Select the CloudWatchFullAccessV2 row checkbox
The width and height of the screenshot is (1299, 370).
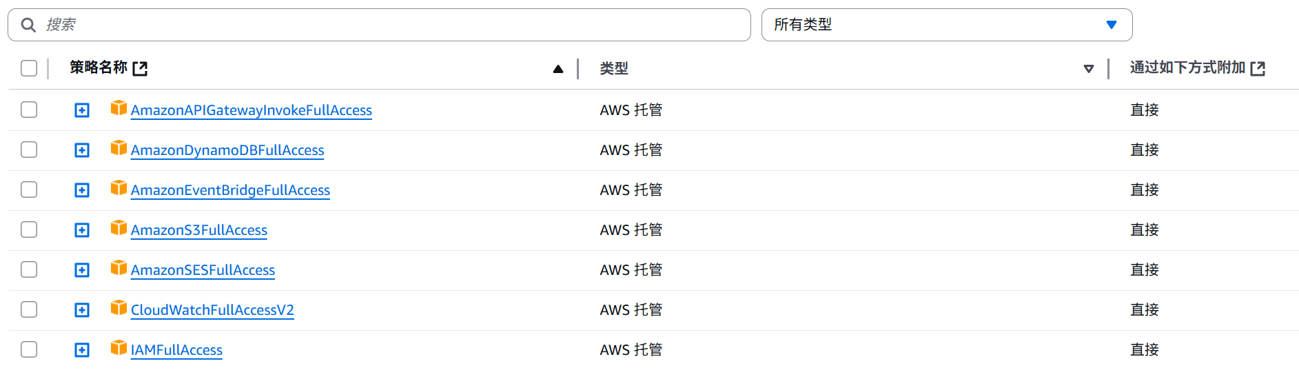[x=29, y=309]
